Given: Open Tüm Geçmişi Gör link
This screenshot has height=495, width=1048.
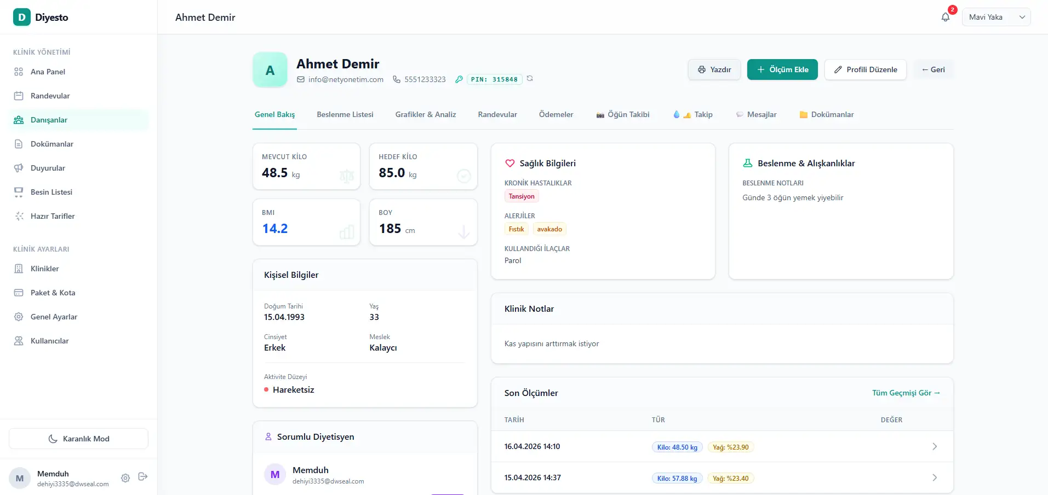Looking at the screenshot, I should point(906,393).
